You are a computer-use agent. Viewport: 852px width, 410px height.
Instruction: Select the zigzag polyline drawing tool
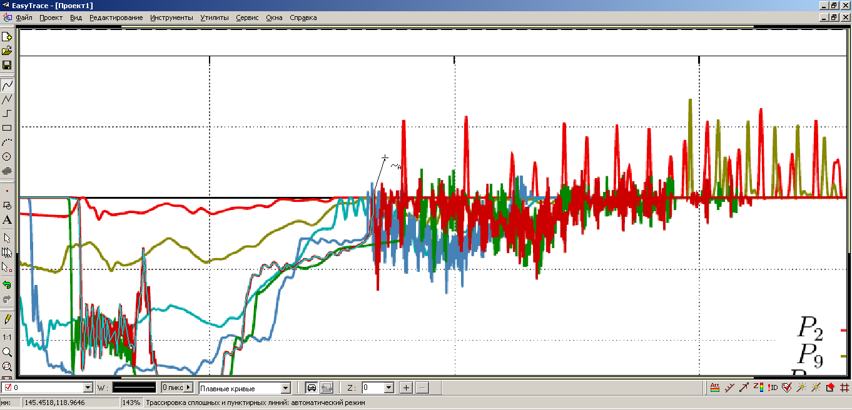pyautogui.click(x=7, y=99)
